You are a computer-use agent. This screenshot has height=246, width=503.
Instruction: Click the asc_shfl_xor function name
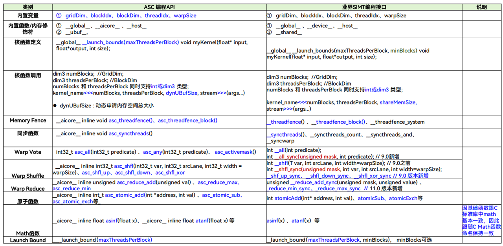(x=170, y=173)
